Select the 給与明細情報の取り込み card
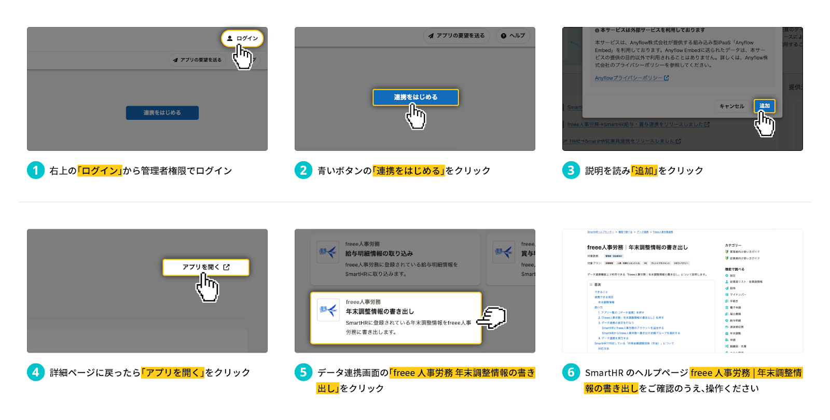The width and height of the screenshot is (830, 420). click(395, 259)
